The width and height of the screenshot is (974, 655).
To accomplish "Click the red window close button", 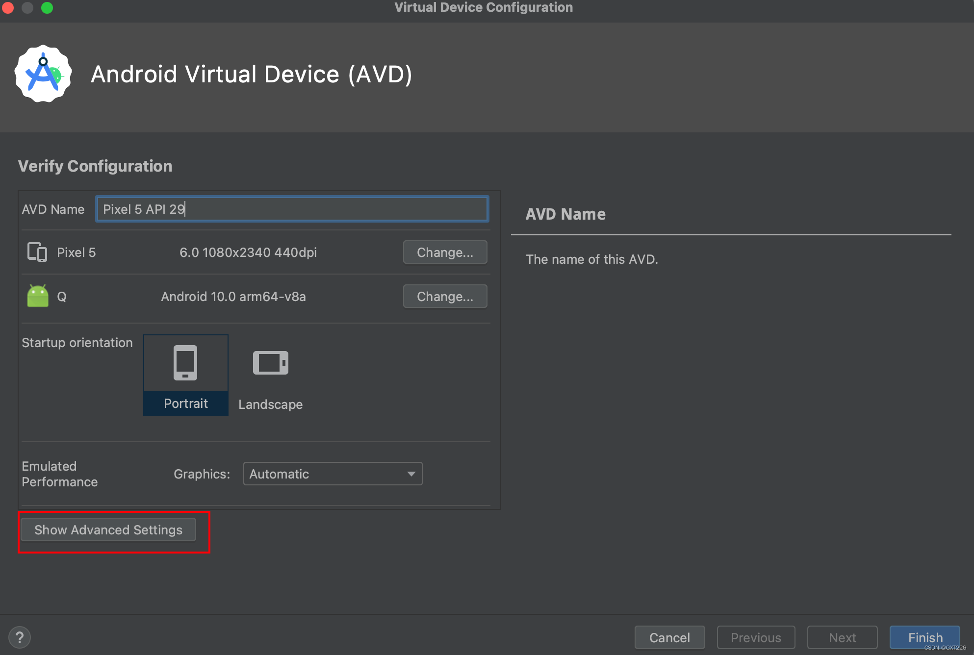I will (8, 8).
